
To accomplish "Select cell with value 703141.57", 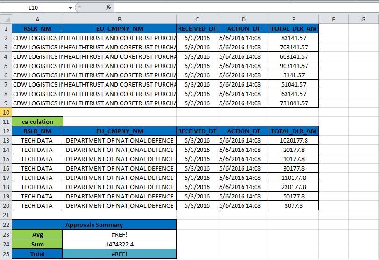I will [293, 47].
